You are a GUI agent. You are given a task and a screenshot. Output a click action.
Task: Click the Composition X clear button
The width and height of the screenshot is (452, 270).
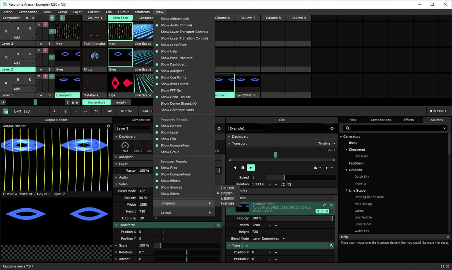27,18
